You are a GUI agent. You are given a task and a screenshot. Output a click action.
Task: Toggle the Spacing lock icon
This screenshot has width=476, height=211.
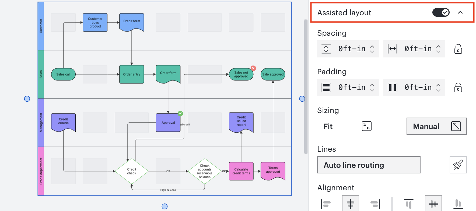pos(458,49)
